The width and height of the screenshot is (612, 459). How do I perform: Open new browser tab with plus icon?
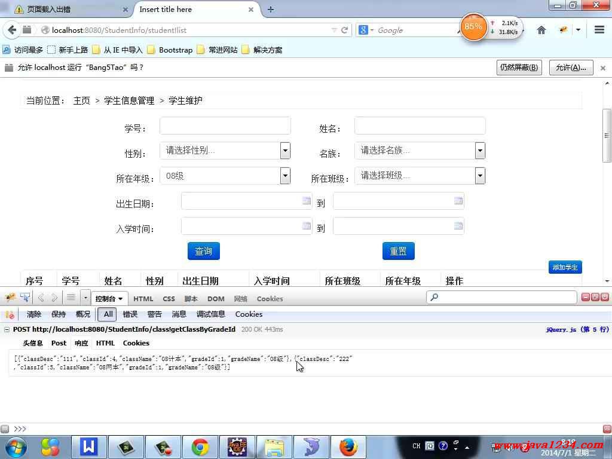point(271,10)
